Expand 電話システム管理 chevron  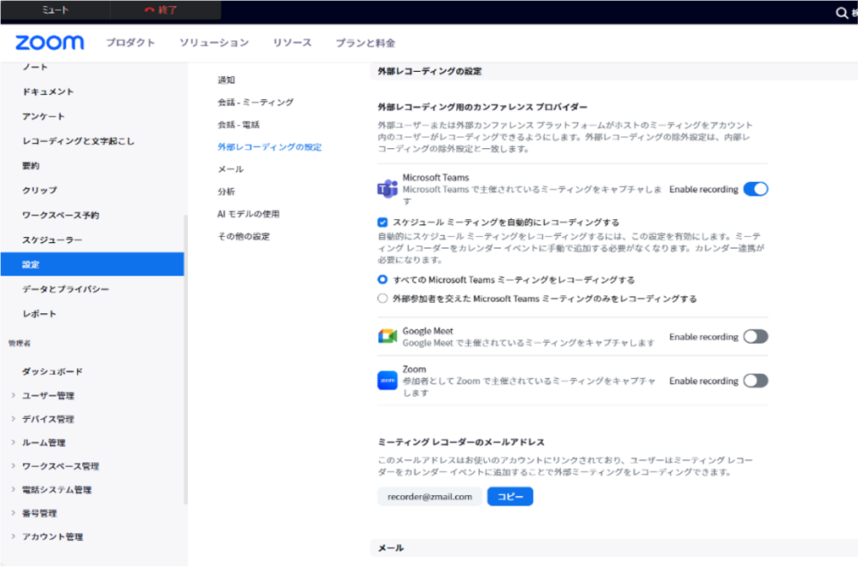(x=14, y=489)
